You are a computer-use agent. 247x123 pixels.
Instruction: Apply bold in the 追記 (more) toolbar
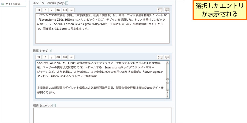tap(38, 57)
